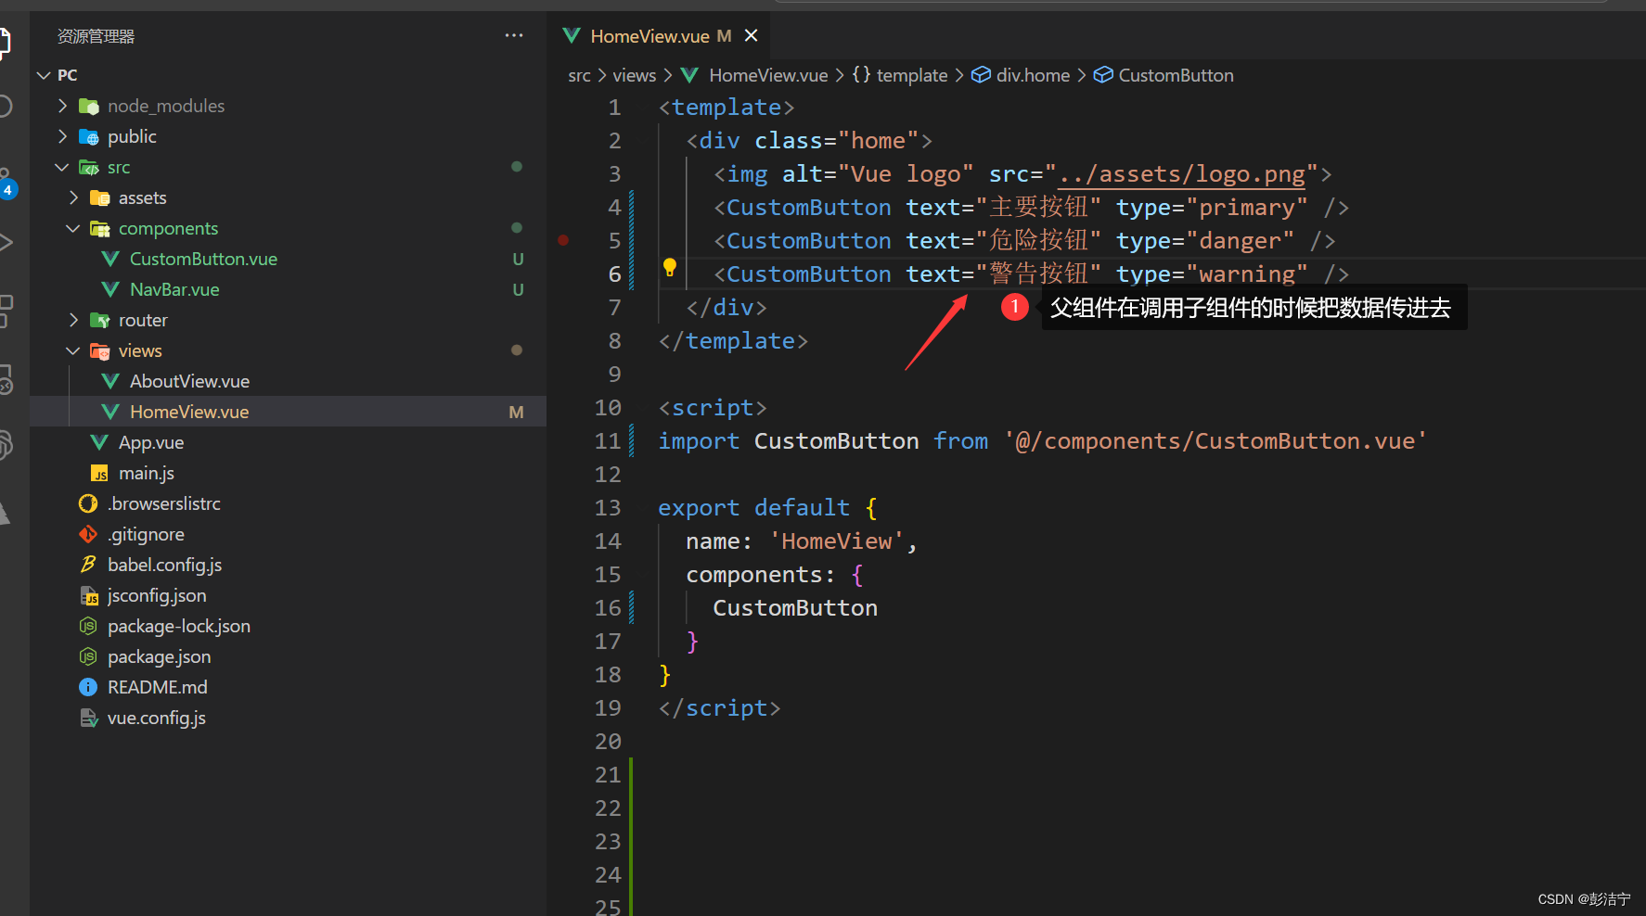
Task: Open CustomButton.vue from the Explorer
Action: [203, 259]
